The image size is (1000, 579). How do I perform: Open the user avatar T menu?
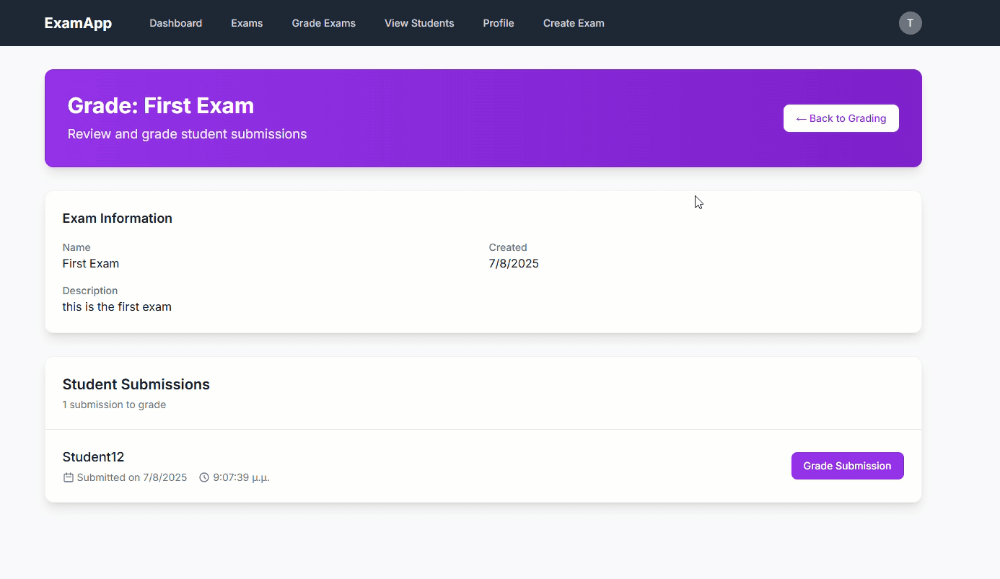tap(910, 23)
